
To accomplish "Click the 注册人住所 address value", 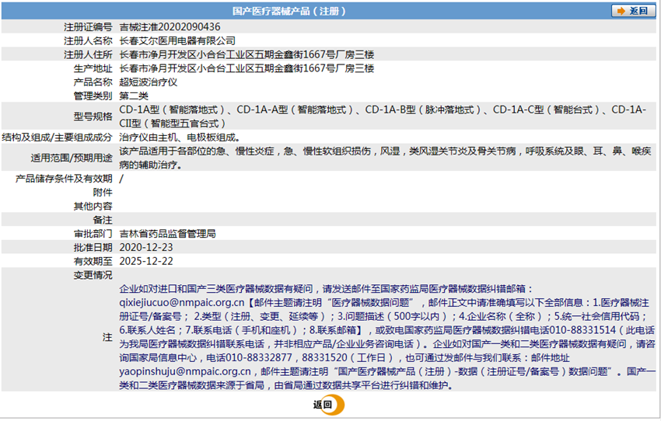I will pos(247,54).
